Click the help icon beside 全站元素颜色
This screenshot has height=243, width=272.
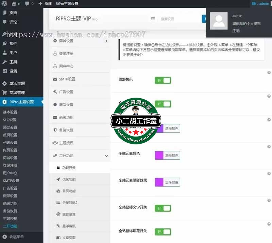(x=269, y=147)
